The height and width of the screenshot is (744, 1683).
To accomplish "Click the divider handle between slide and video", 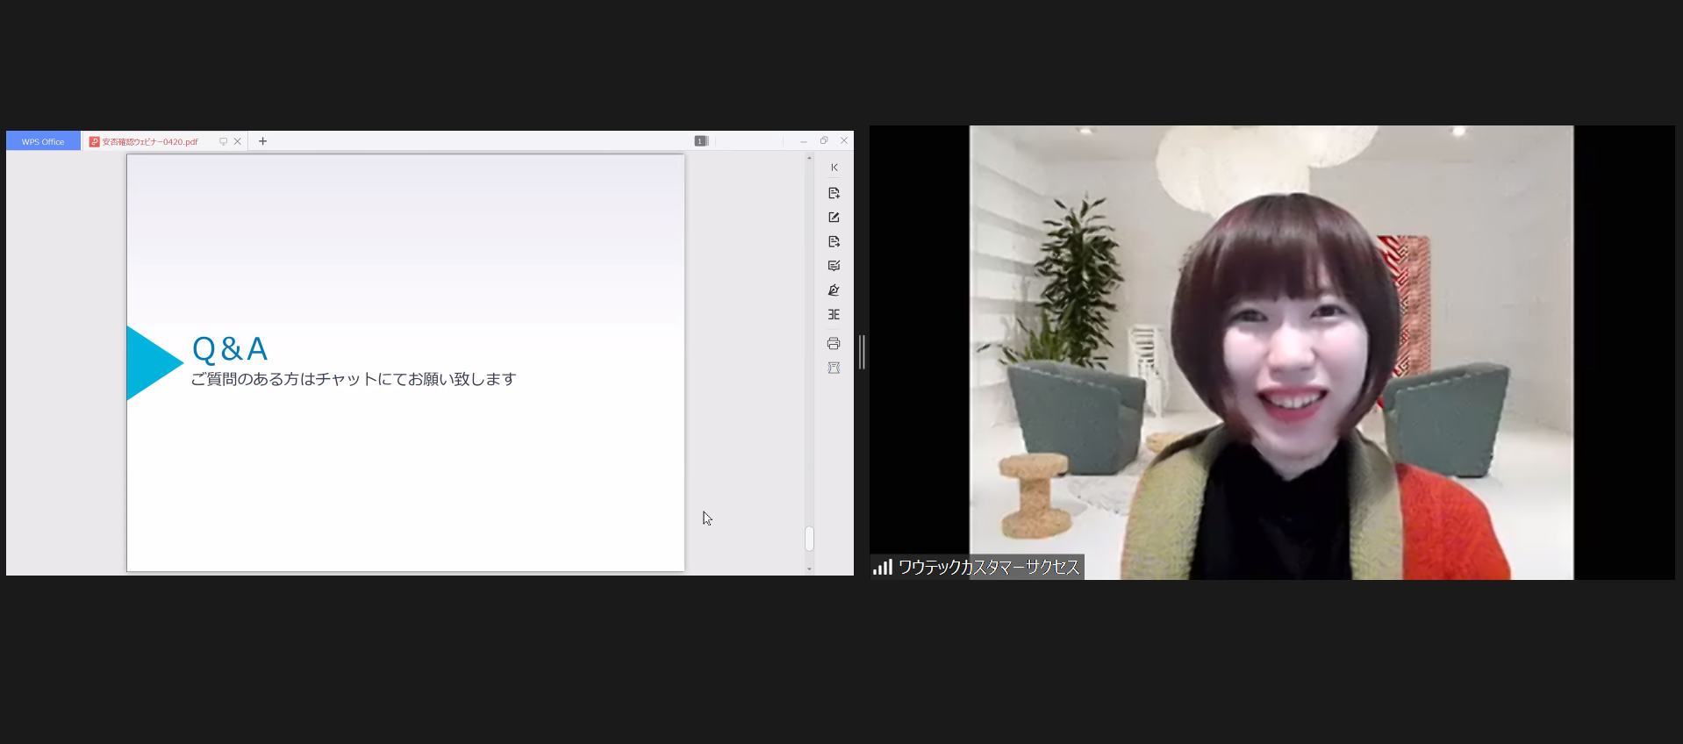I will (862, 352).
